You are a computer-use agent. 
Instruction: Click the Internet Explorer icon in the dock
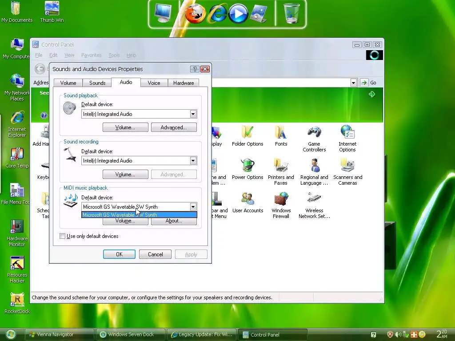(218, 14)
